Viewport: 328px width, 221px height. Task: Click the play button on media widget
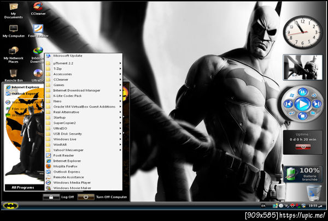tap(302, 104)
